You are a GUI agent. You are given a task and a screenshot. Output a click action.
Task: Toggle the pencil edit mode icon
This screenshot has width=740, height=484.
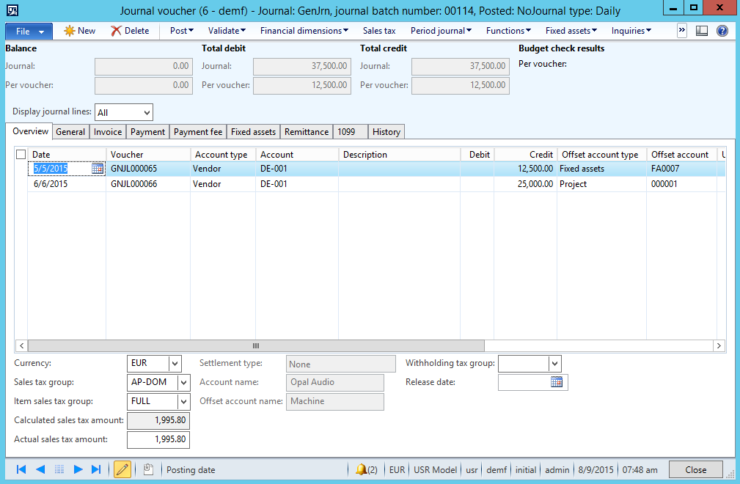[x=122, y=469]
